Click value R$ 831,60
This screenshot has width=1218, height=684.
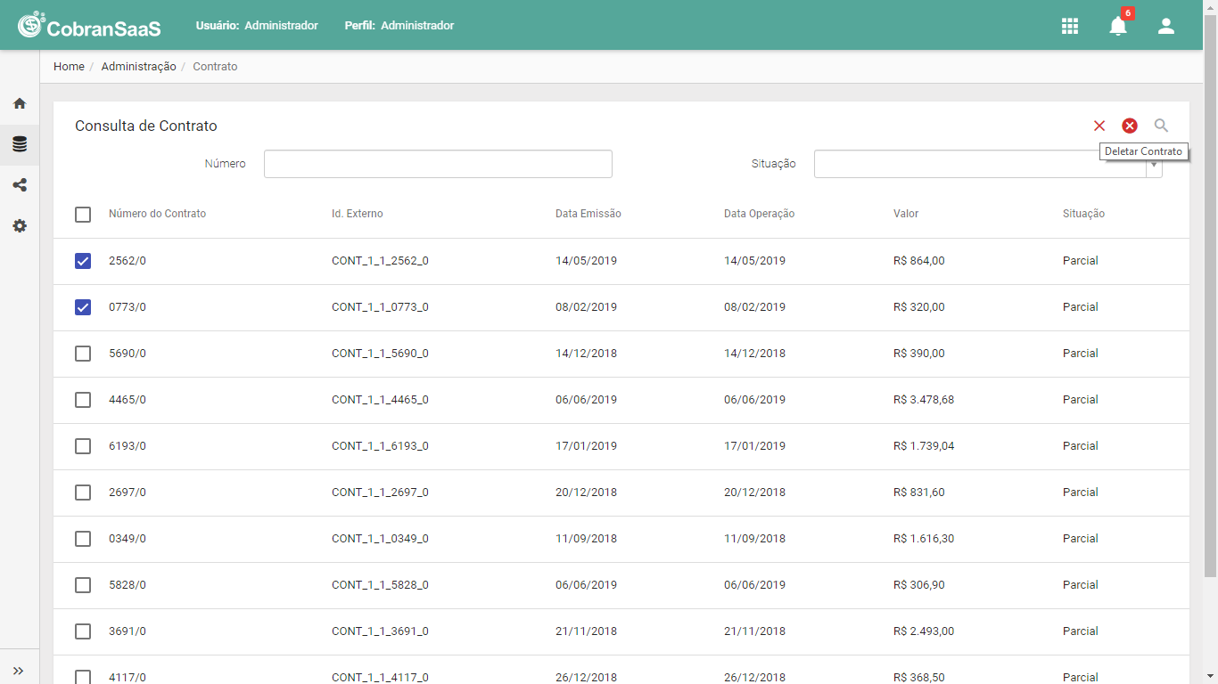point(919,493)
